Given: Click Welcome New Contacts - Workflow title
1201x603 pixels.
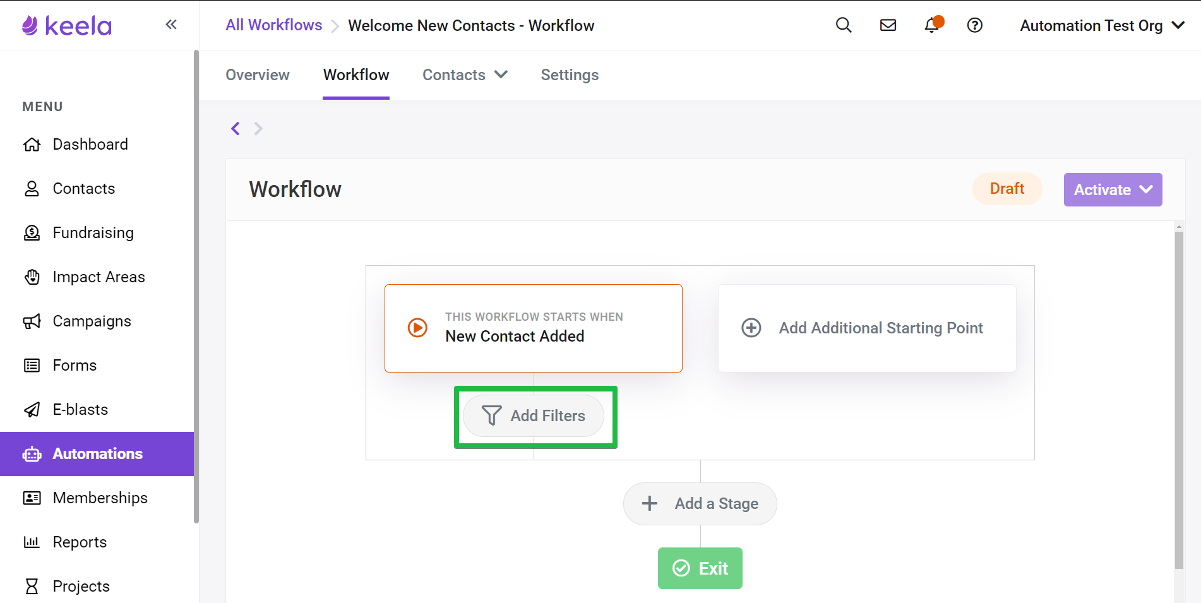Looking at the screenshot, I should pos(471,26).
